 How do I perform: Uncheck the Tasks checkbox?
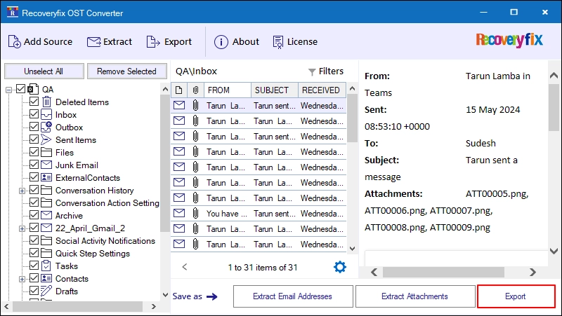coord(34,266)
